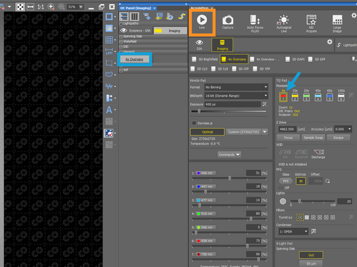Open the Custom ROI size dropdown arrow
357x267 pixels.
(265, 132)
